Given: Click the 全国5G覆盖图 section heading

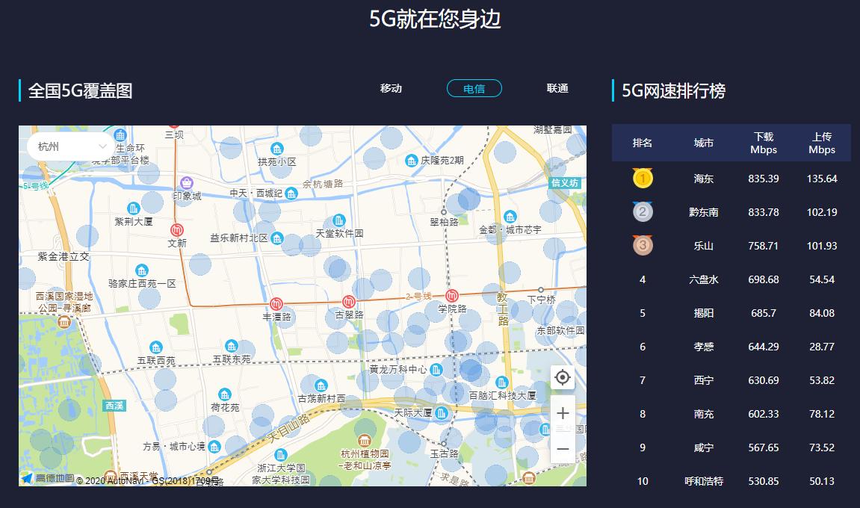Looking at the screenshot, I should [x=80, y=90].
